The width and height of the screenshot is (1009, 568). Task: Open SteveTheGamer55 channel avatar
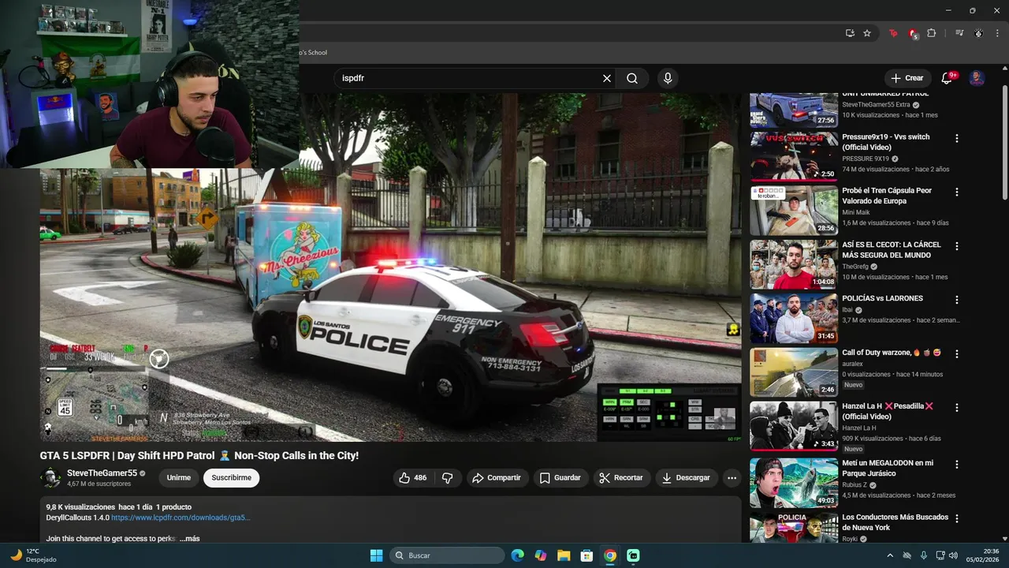pyautogui.click(x=50, y=477)
